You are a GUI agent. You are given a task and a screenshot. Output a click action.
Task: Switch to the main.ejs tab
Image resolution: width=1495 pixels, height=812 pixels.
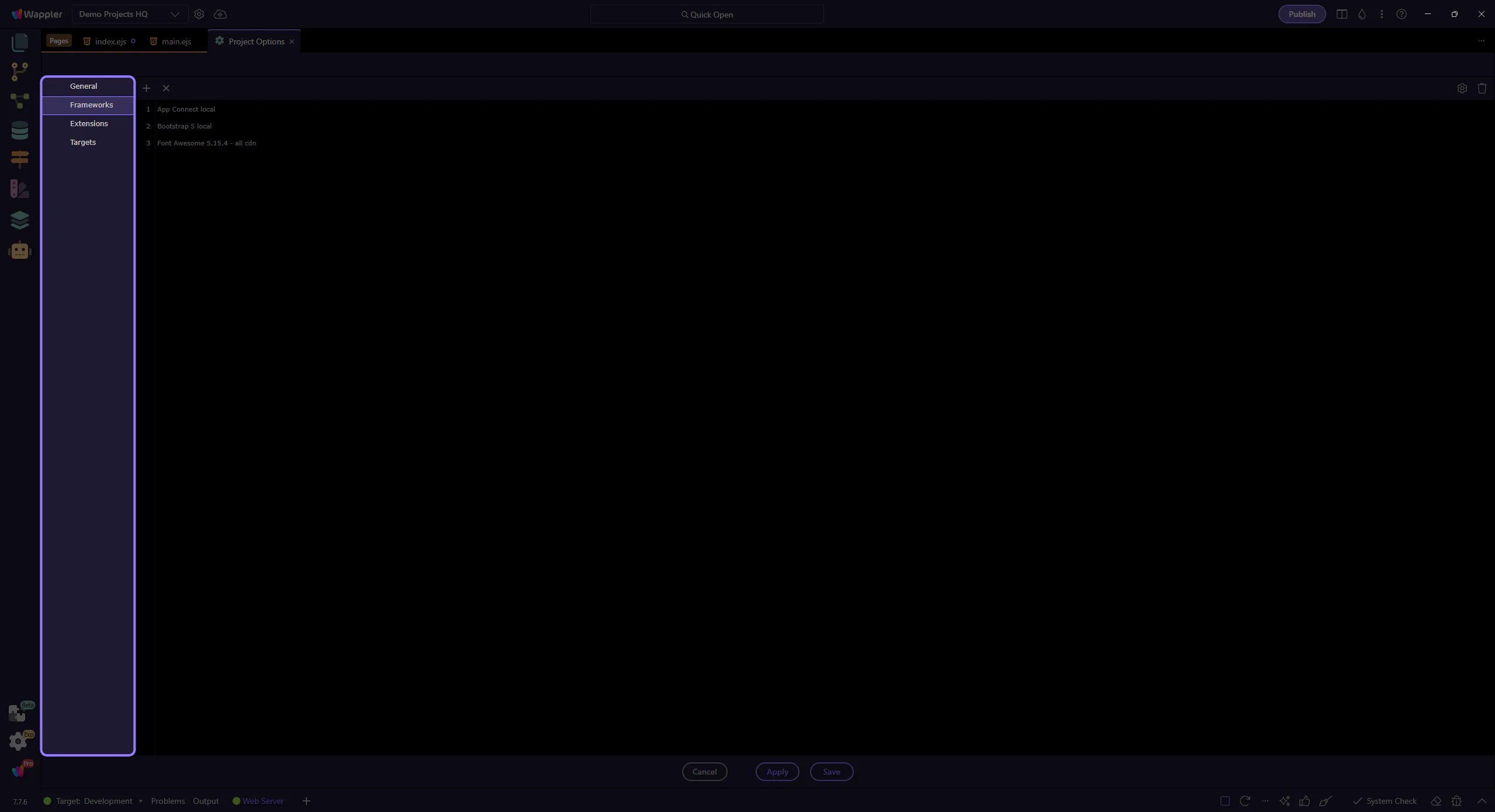click(176, 41)
